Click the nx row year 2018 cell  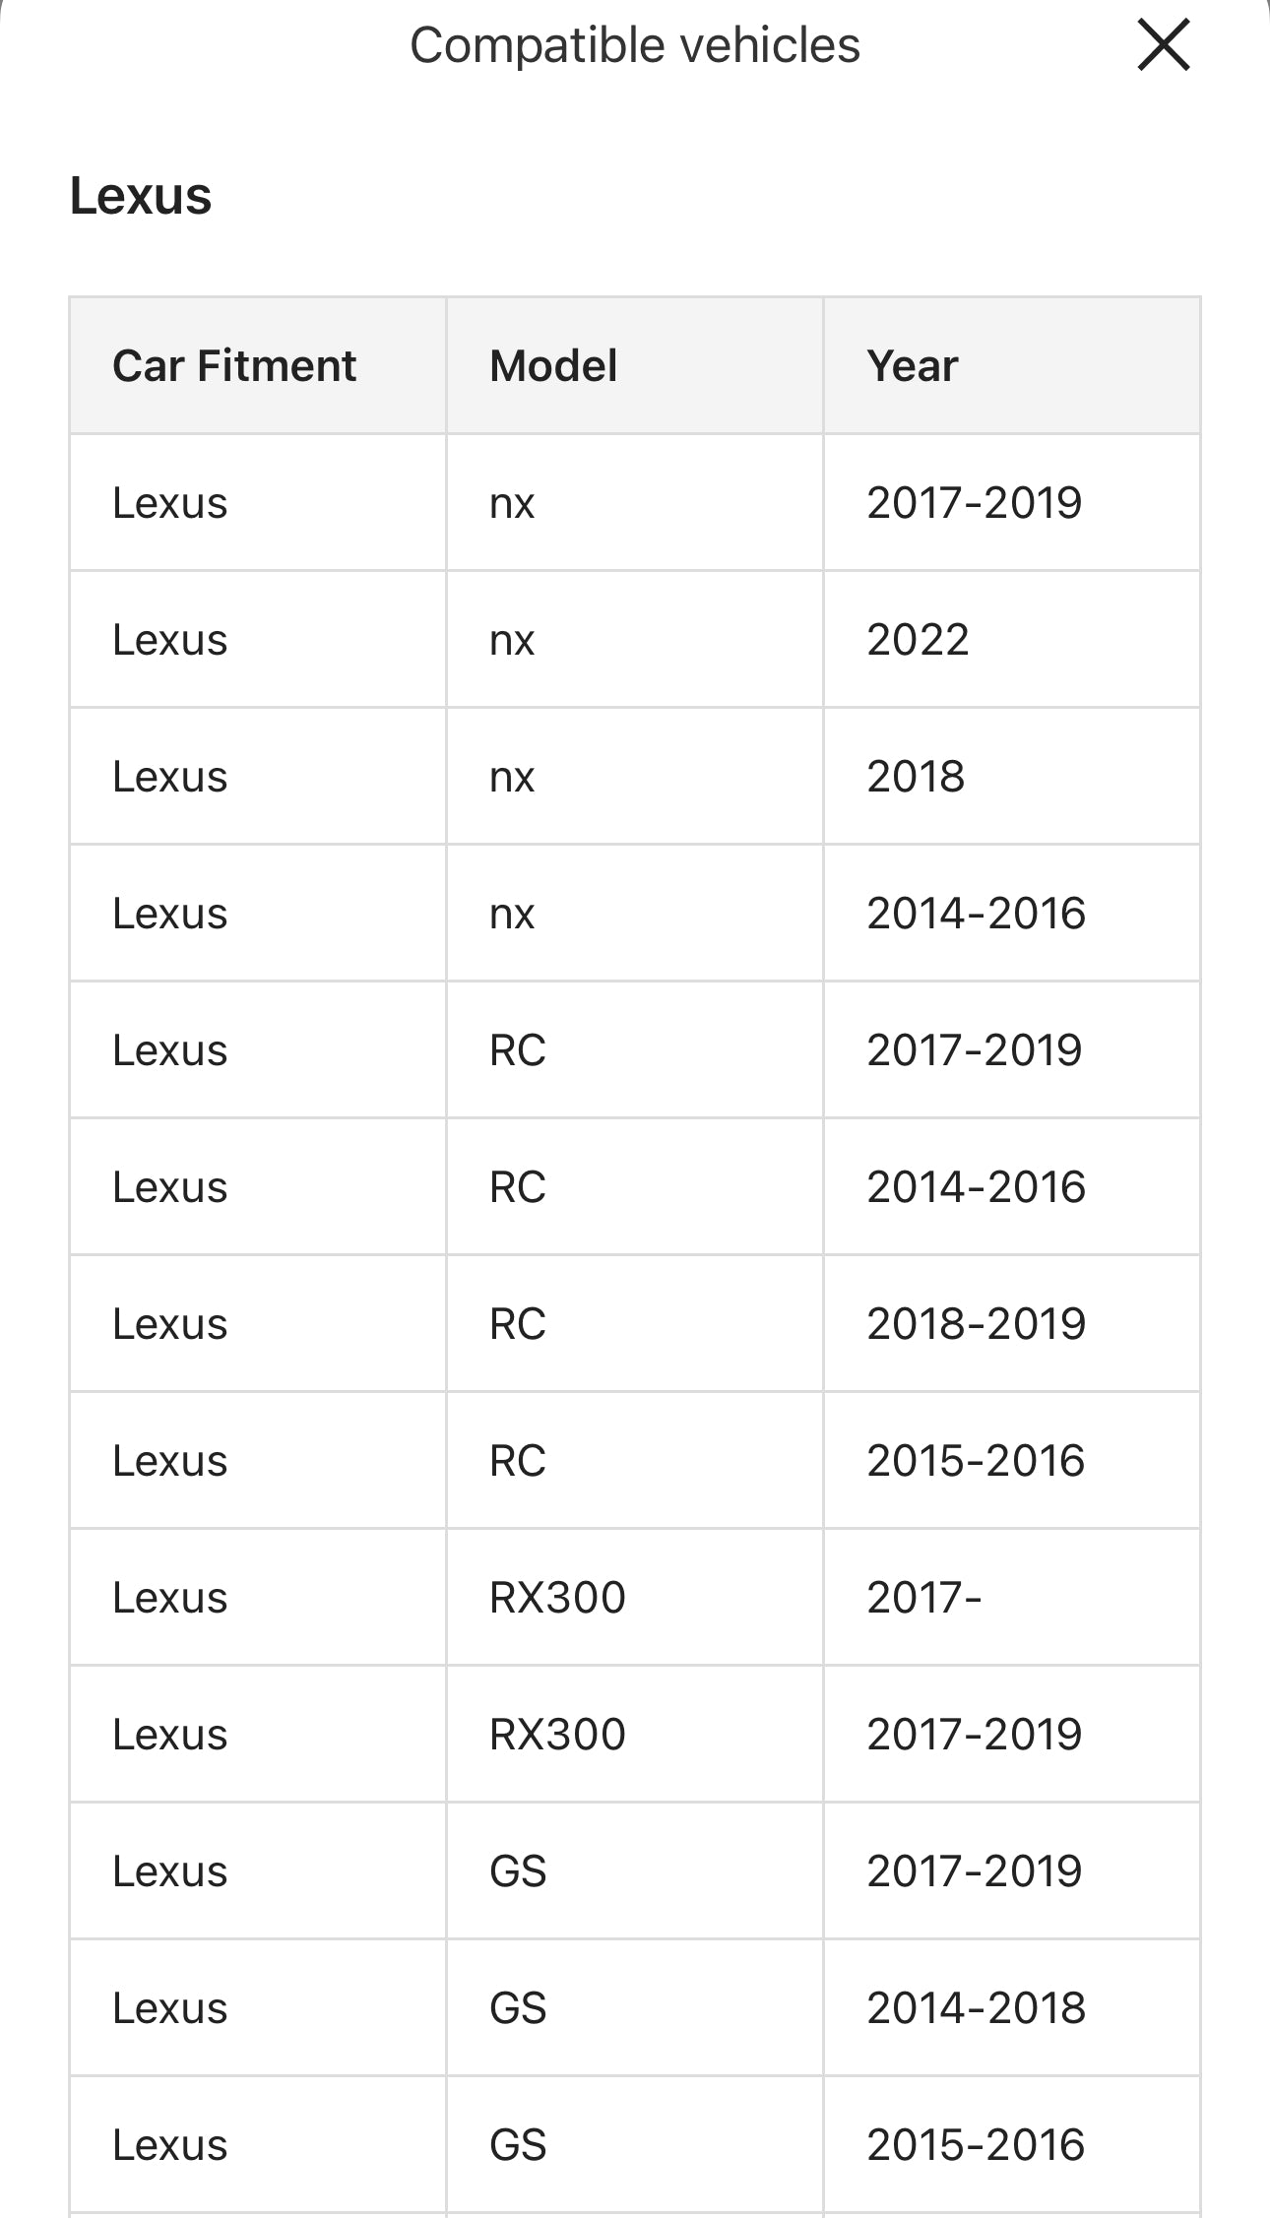point(1012,776)
